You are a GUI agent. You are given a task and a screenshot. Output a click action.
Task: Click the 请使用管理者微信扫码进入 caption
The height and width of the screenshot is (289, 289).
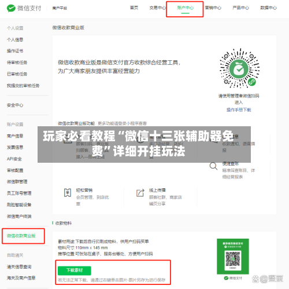click(x=239, y=99)
